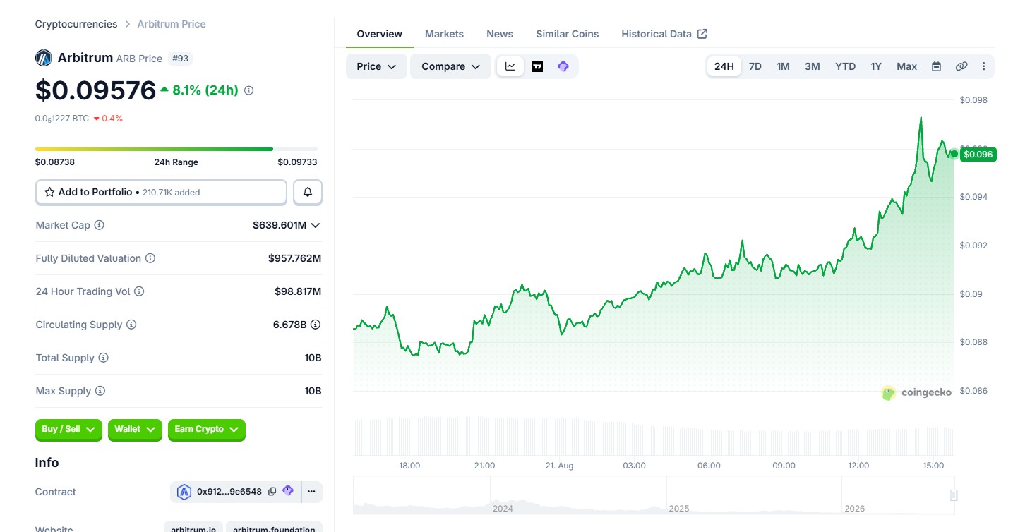The height and width of the screenshot is (532, 1013).
Task: Click 2024 in chart navigator timeline
Action: (503, 508)
